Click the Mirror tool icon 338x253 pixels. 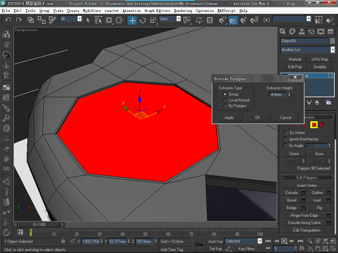pyautogui.click(x=318, y=20)
